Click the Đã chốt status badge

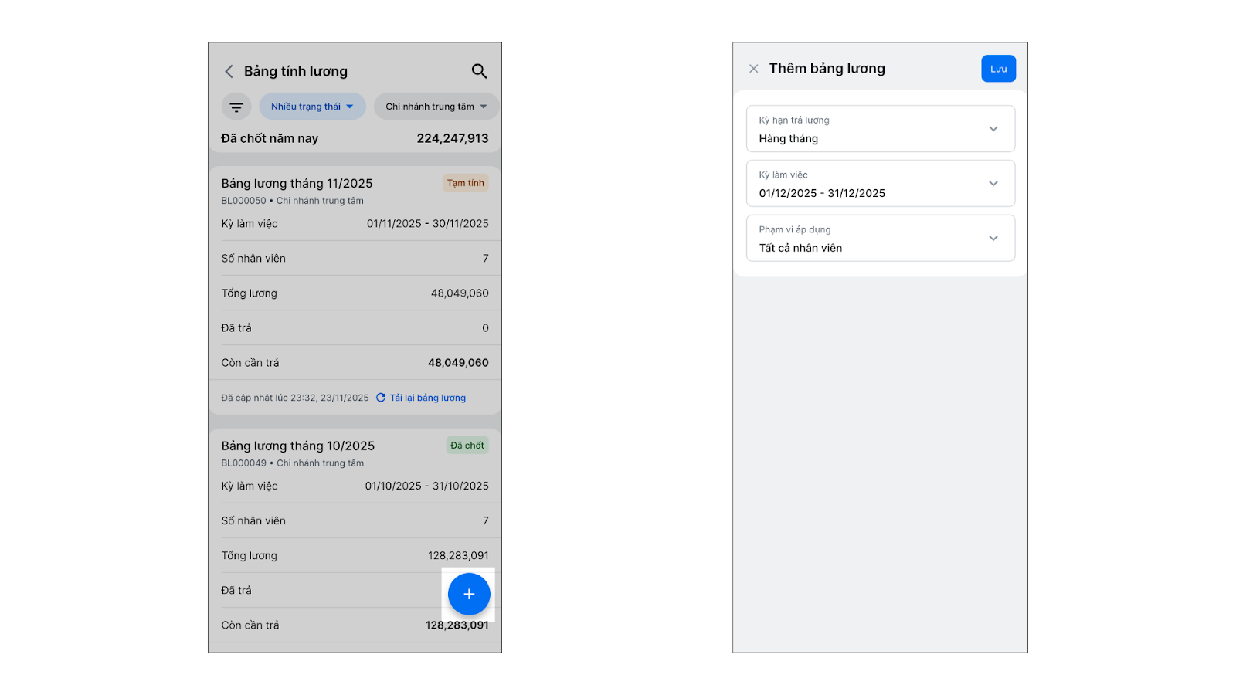click(x=467, y=446)
